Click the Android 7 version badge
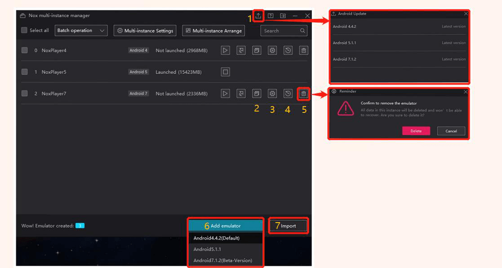 138,94
